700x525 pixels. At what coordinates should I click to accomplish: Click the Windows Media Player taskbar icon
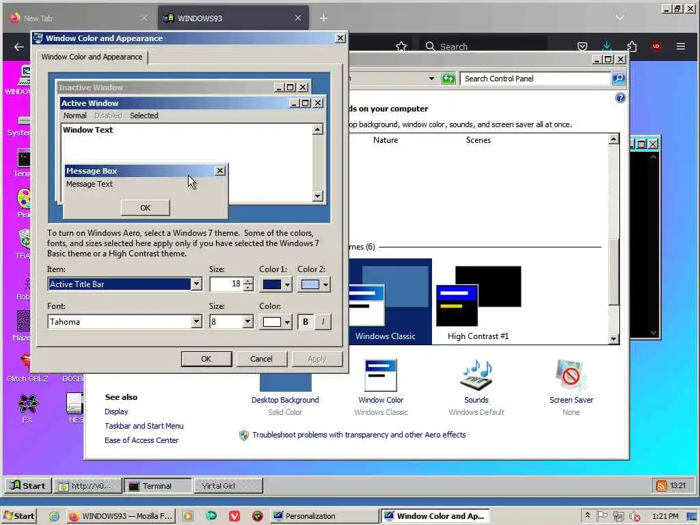tap(187, 516)
